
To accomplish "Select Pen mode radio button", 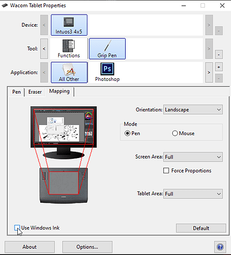I will 127,133.
